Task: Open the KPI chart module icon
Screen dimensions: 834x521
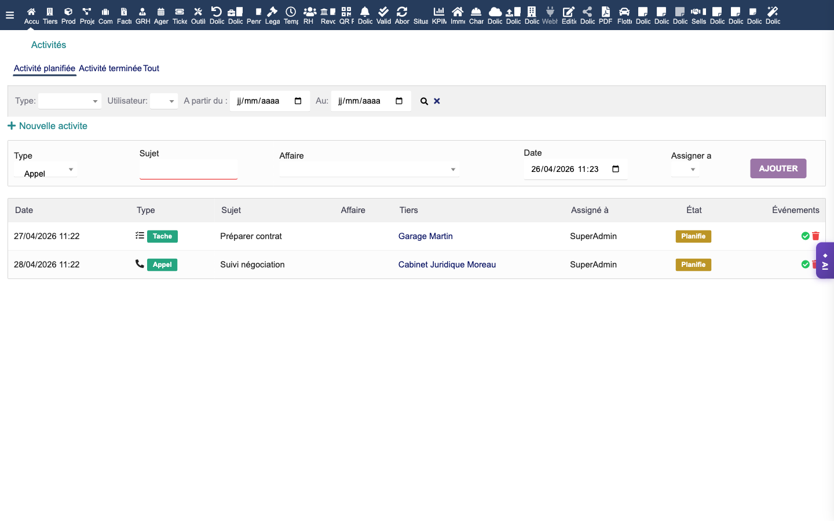Action: click(439, 15)
